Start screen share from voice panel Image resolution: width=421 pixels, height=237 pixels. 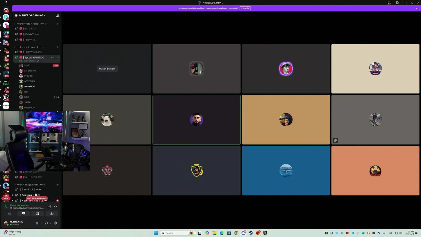[24, 214]
